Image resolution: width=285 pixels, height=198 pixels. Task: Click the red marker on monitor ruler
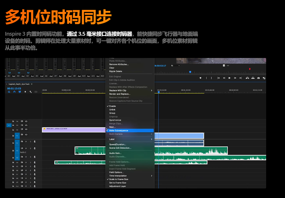coord(250,69)
